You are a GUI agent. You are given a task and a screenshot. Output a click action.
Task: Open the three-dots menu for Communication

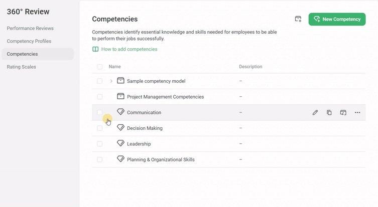click(x=357, y=113)
